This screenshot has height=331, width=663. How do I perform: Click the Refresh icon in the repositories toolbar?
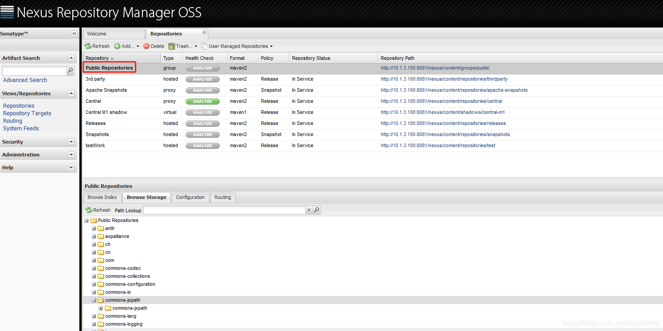(88, 46)
